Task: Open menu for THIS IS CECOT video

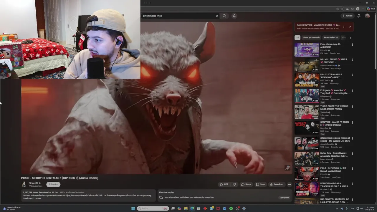Action: point(353,107)
